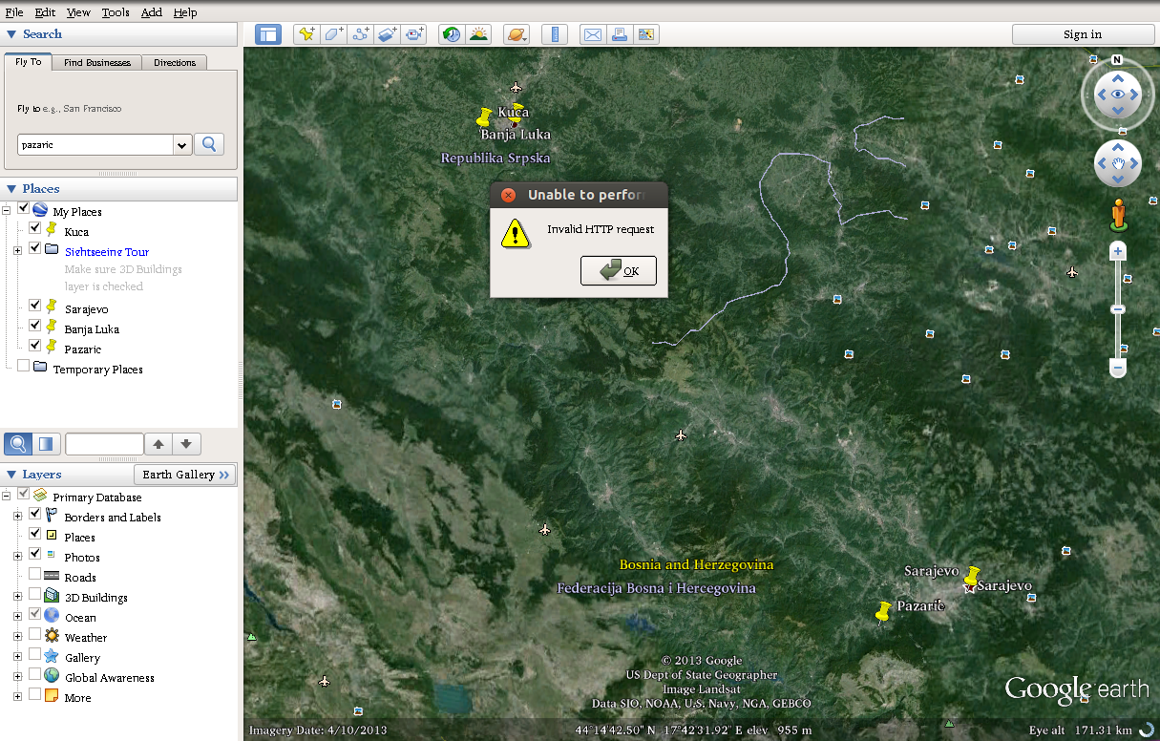
Task: Uncheck the Borders and Labels layer
Action: [35, 515]
